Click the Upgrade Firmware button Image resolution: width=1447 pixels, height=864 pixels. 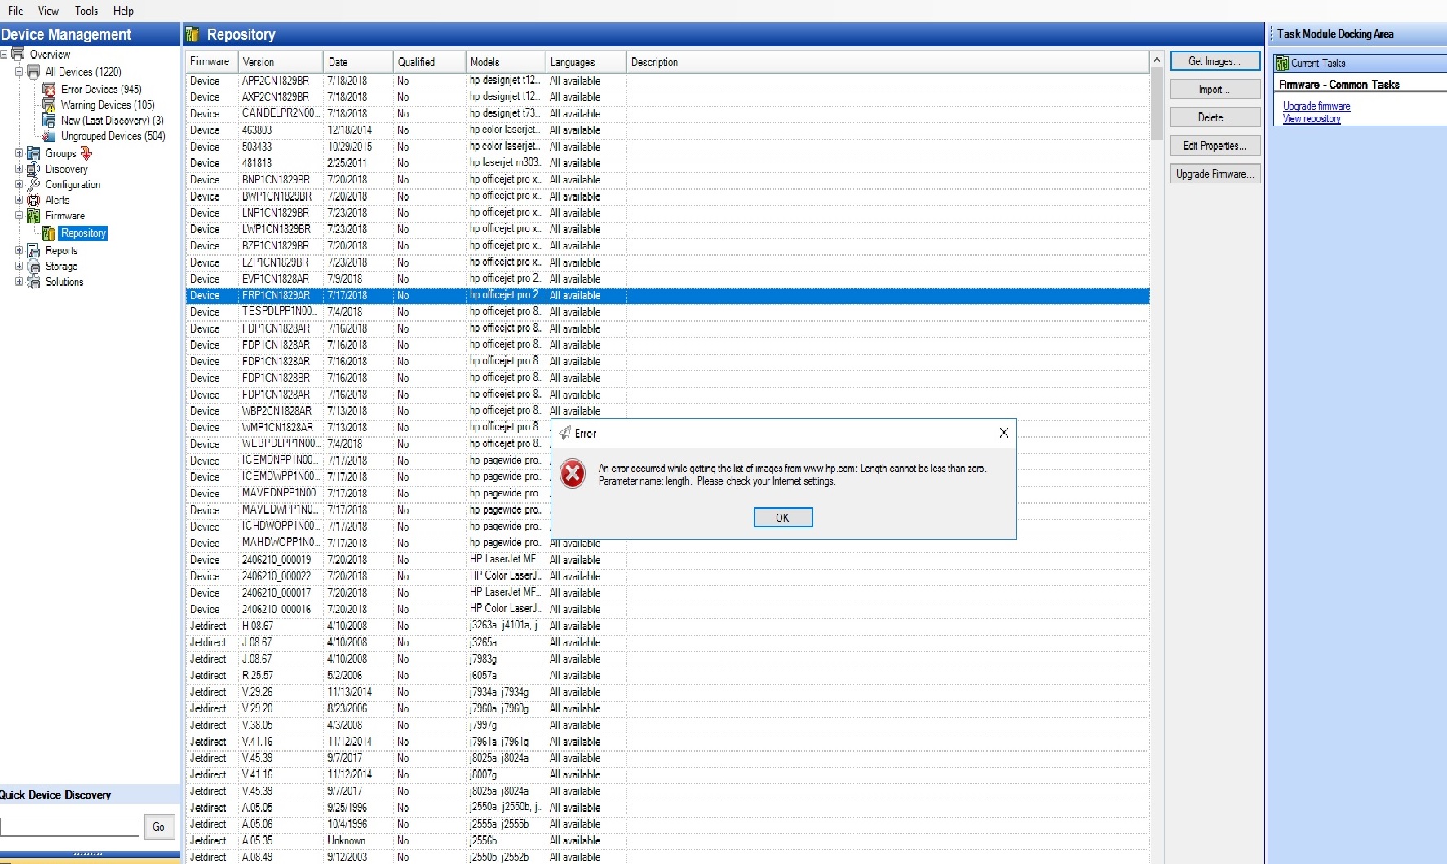pyautogui.click(x=1215, y=174)
